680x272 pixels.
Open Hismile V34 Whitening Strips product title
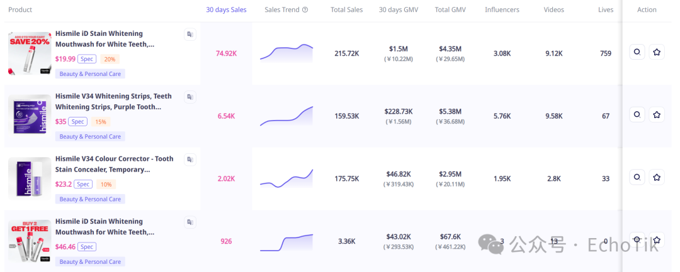[x=113, y=101]
